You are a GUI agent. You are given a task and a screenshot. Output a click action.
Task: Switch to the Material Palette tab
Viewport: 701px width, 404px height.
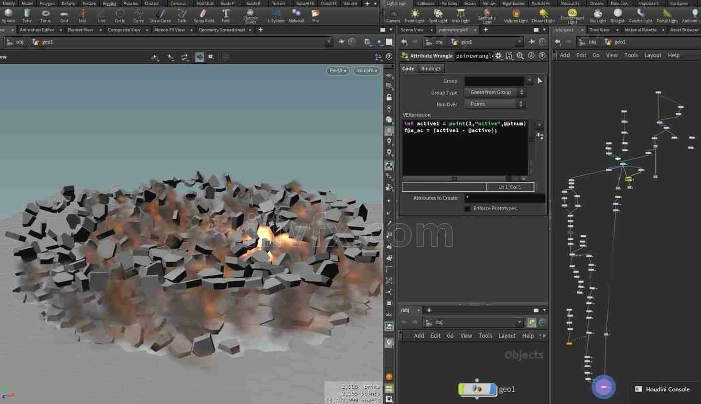640,30
